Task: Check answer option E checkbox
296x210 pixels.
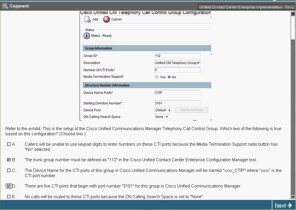Action: coord(9,197)
